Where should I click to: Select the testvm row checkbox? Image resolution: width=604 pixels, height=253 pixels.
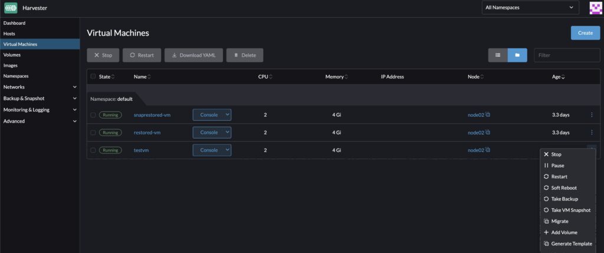[x=93, y=150]
